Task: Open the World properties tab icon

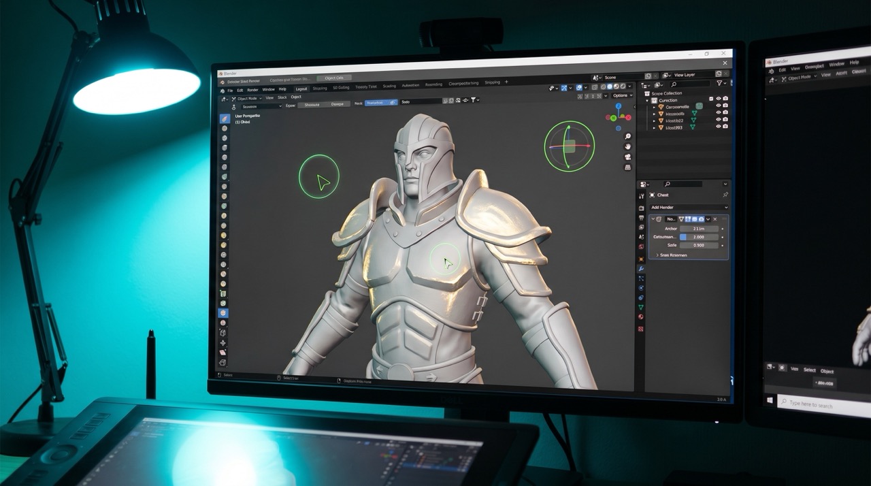Action: [641, 246]
